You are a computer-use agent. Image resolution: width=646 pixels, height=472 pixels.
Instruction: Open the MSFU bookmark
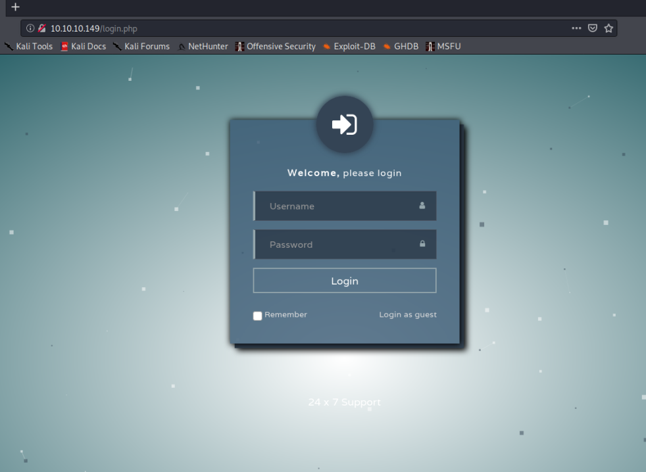coord(444,47)
